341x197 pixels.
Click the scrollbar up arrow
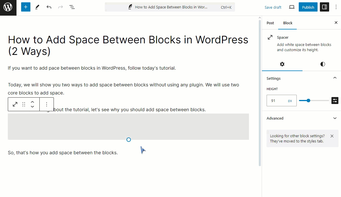point(260,18)
